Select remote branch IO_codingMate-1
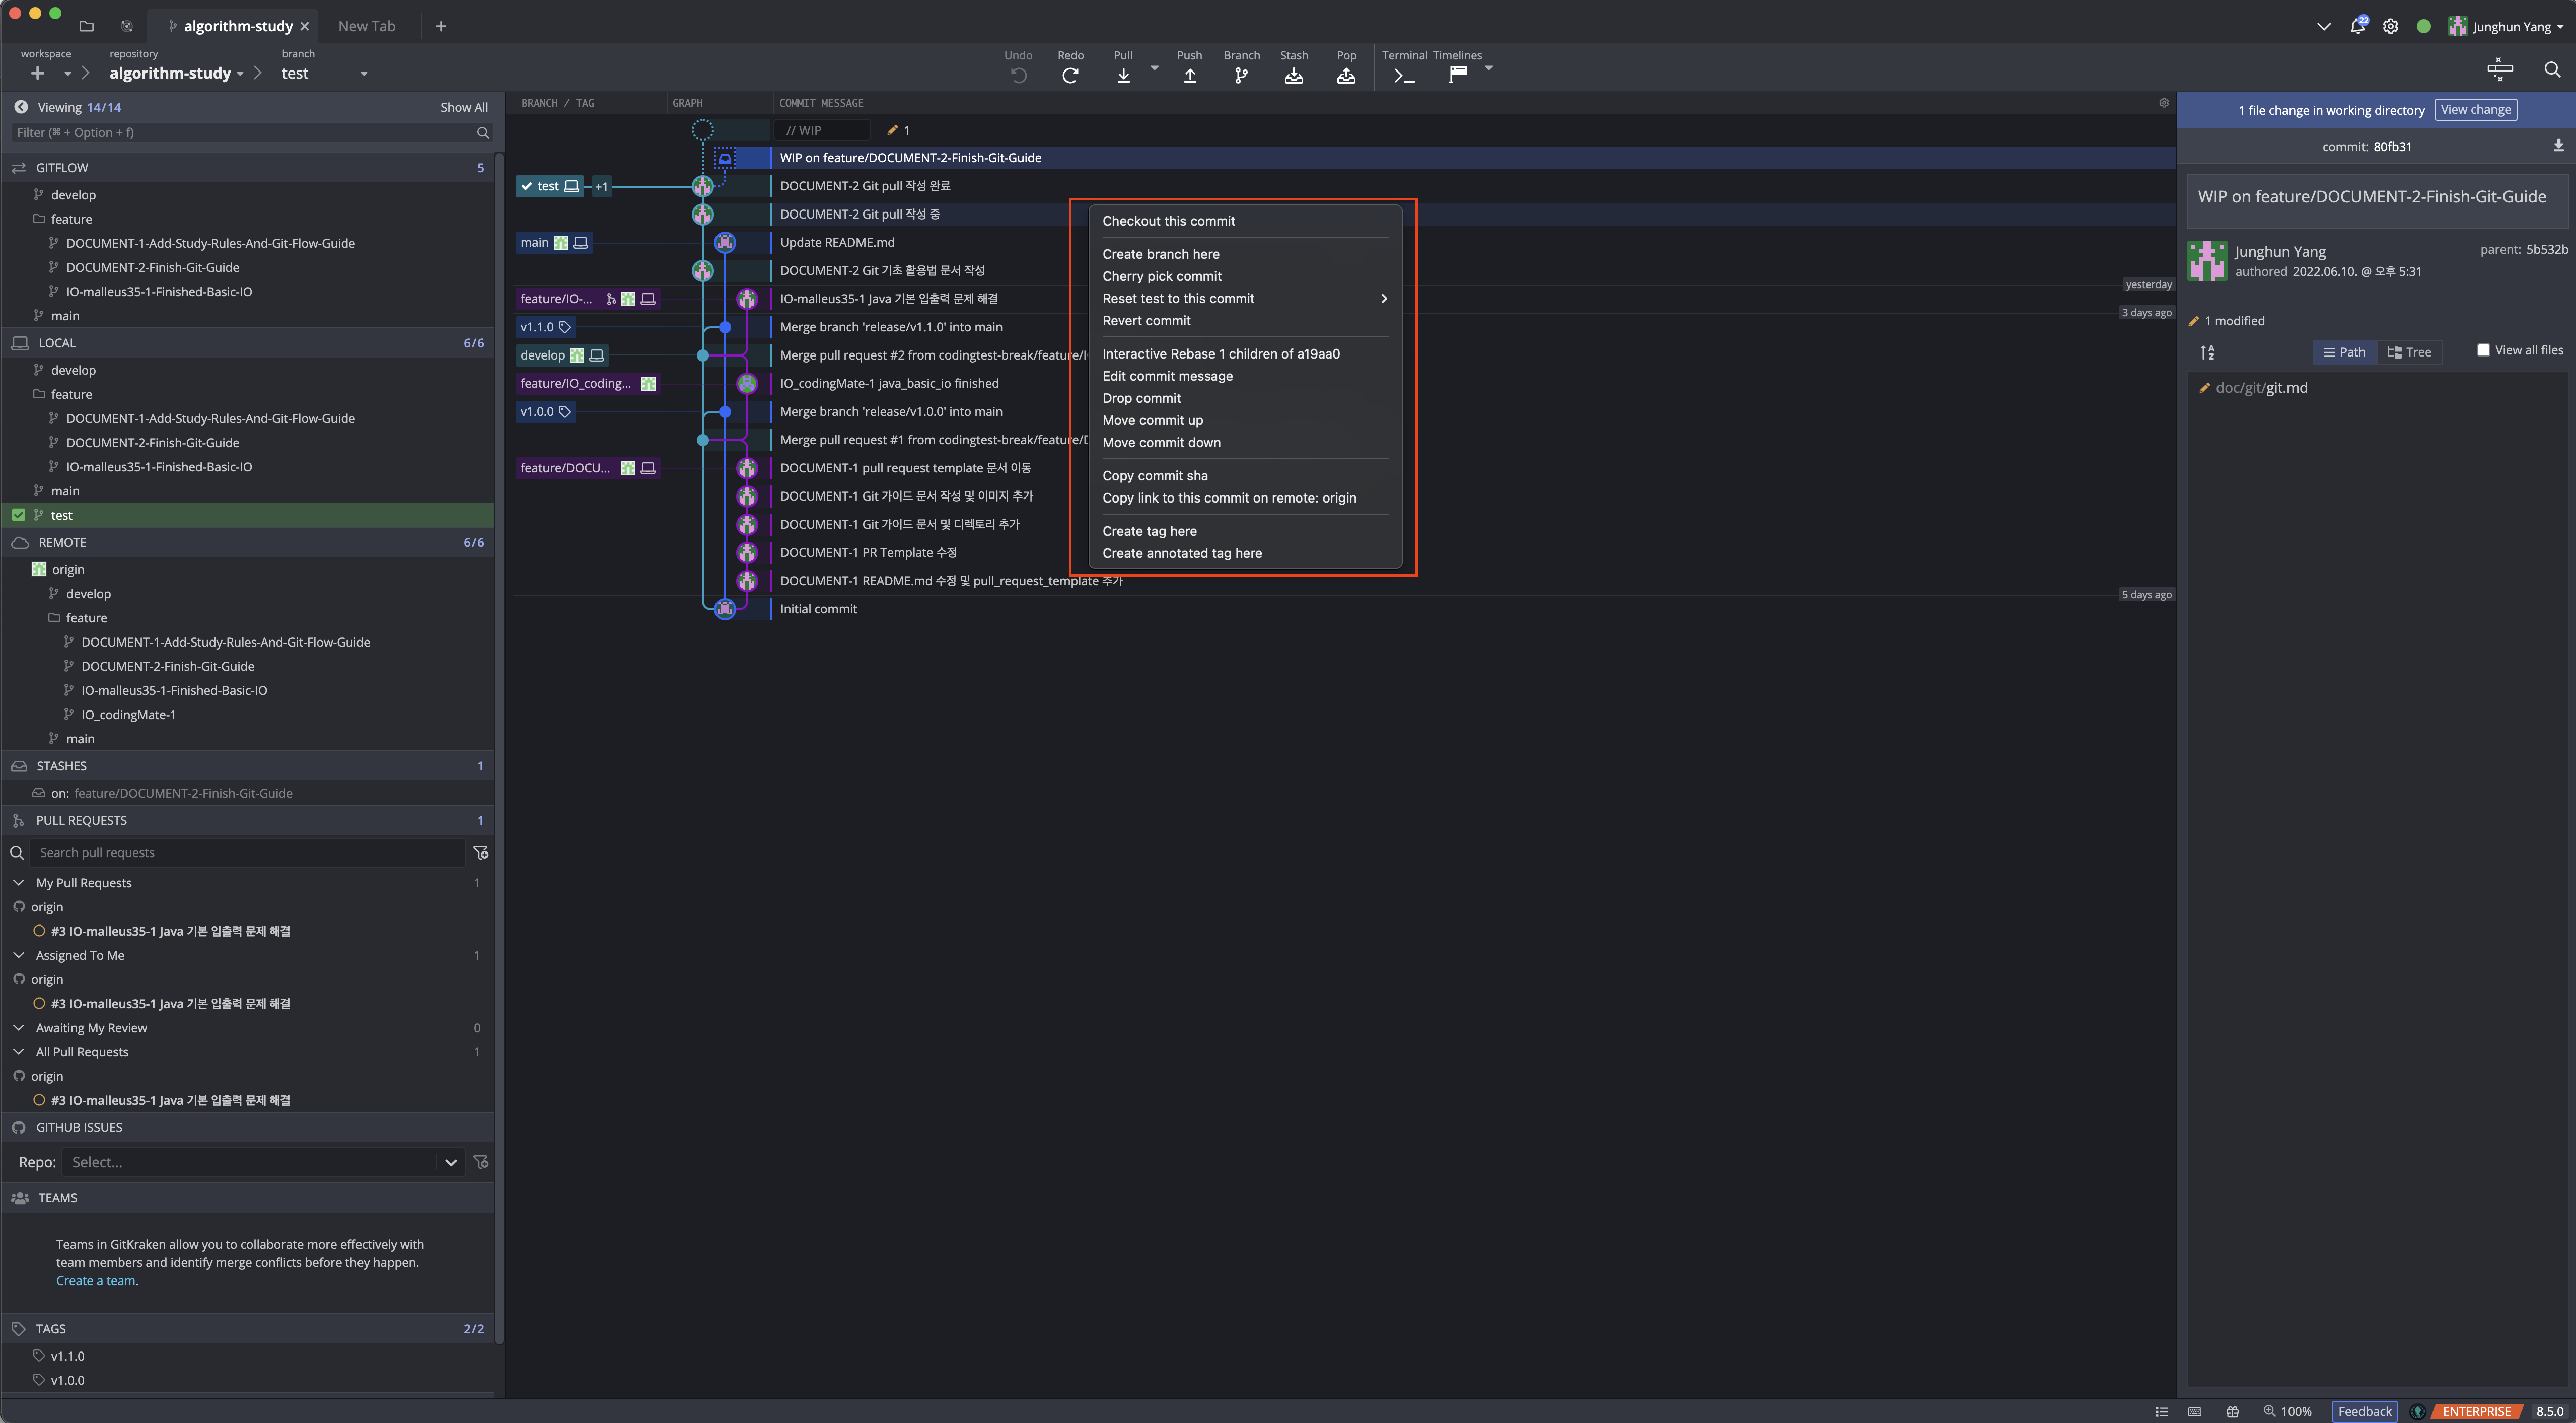The width and height of the screenshot is (2576, 1423). click(128, 714)
